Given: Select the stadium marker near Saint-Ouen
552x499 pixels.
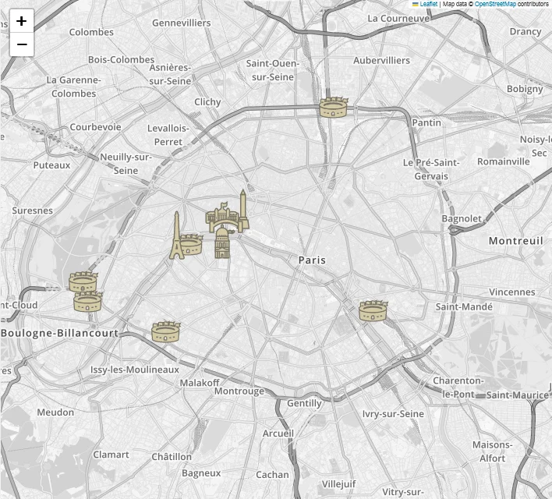Looking at the screenshot, I should pyautogui.click(x=333, y=108).
